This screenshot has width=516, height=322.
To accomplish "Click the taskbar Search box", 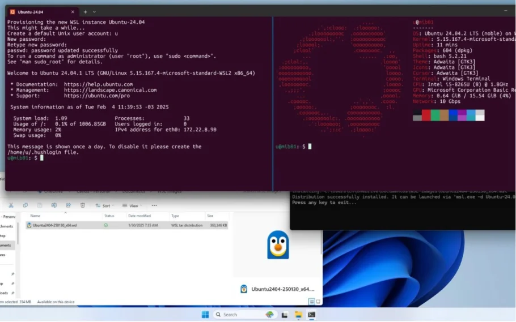I will (x=244, y=315).
